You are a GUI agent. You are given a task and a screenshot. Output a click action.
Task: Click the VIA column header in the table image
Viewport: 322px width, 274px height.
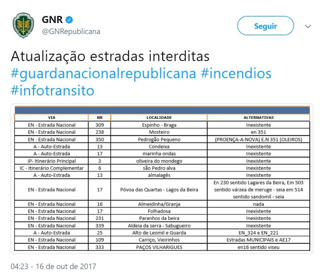click(51, 118)
